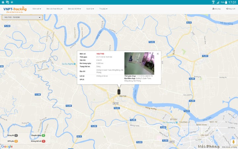Click the GPS yếu orange count badge
This screenshot has height=149, width=238.
16,141
